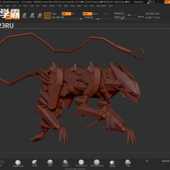Click the Rotate mode icon
This screenshot has height=170, width=170.
(40, 16)
